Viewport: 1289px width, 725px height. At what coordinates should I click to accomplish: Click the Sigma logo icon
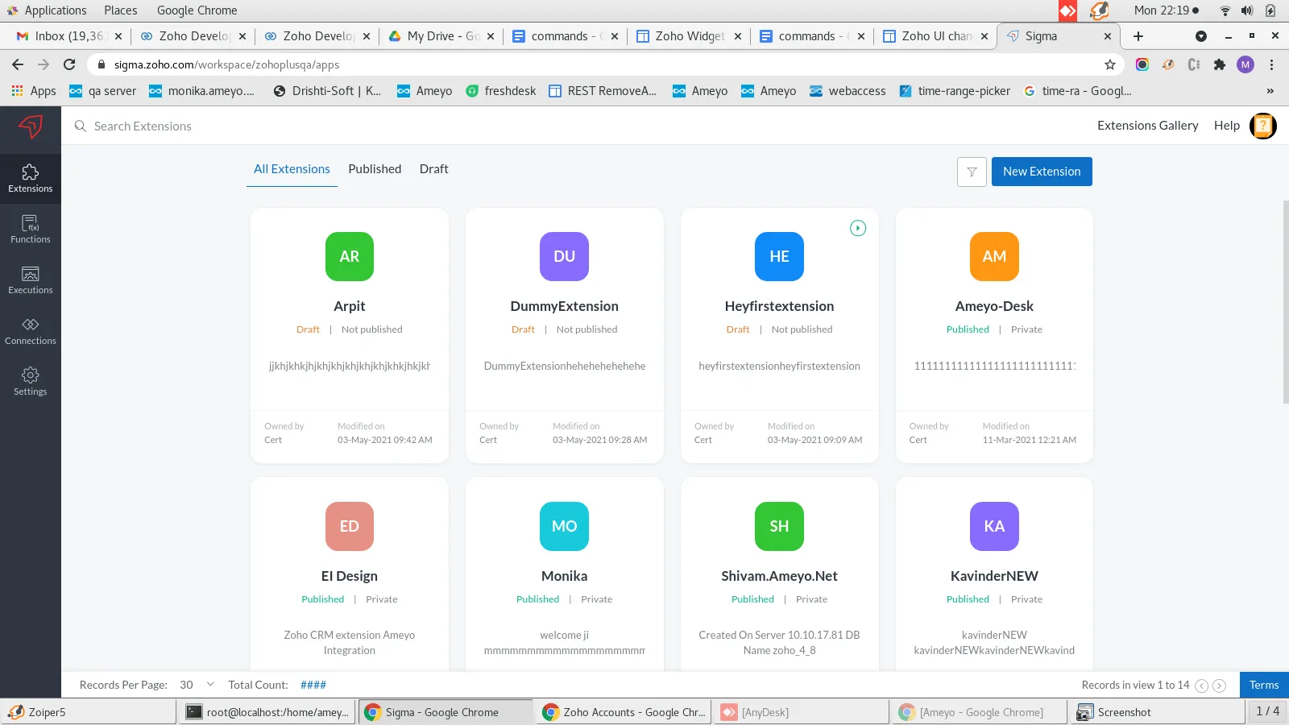coord(31,126)
